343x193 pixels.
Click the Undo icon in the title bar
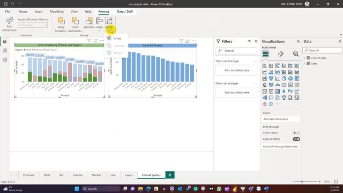click(12, 4)
